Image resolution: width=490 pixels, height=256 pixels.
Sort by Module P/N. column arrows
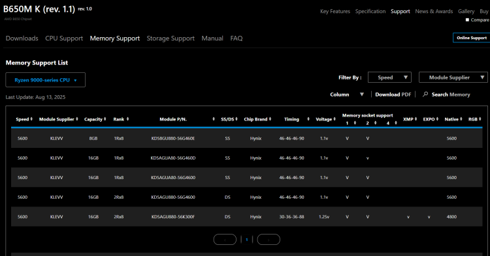pyautogui.click(x=214, y=119)
